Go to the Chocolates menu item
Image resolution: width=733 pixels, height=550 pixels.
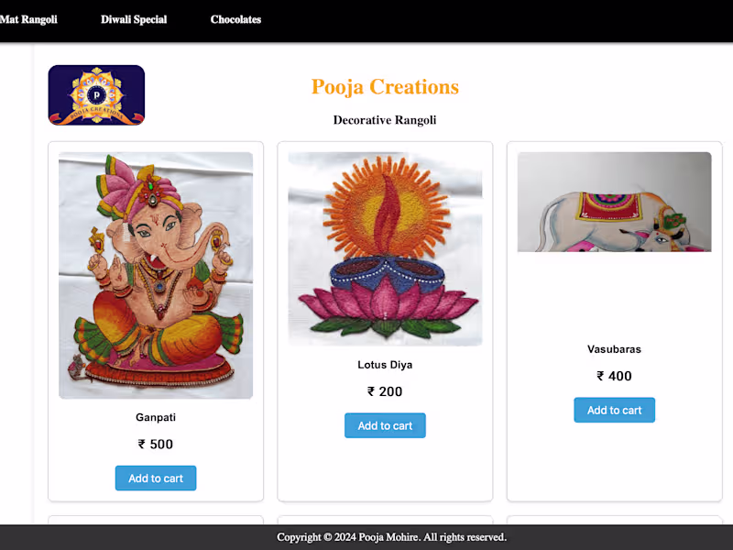(x=235, y=19)
